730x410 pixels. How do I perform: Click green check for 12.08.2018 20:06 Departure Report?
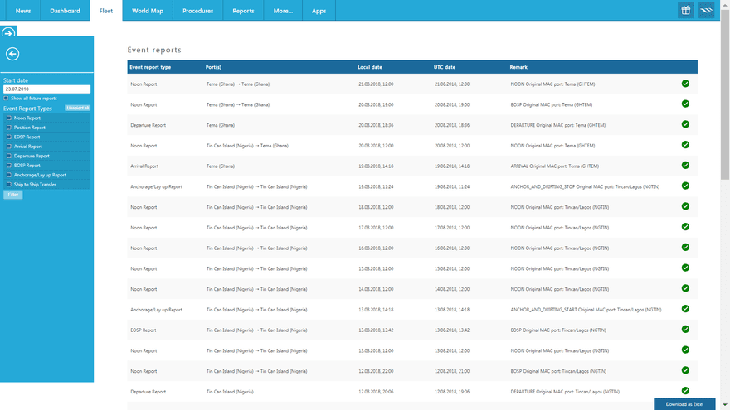tap(685, 390)
